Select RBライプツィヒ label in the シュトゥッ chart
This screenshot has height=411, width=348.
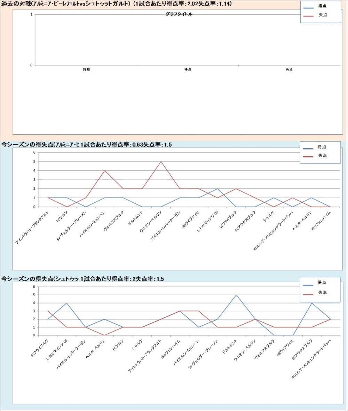click(285, 348)
